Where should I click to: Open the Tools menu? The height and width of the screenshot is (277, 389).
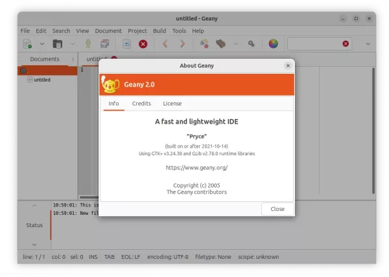point(179,31)
